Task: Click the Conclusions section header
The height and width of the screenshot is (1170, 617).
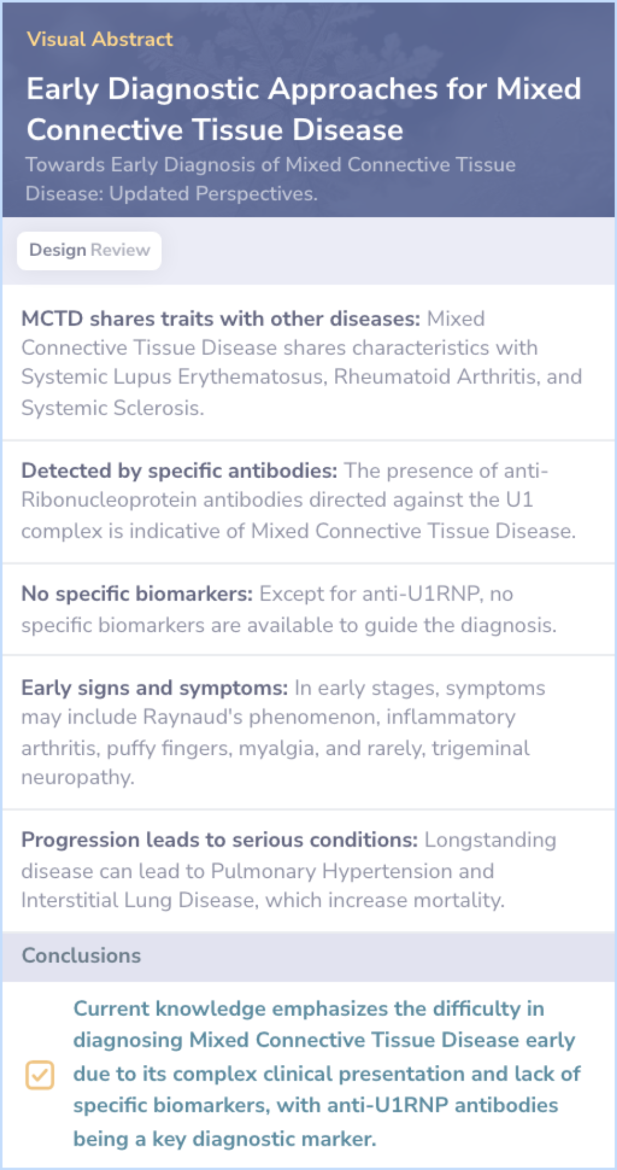Action: pyautogui.click(x=81, y=956)
